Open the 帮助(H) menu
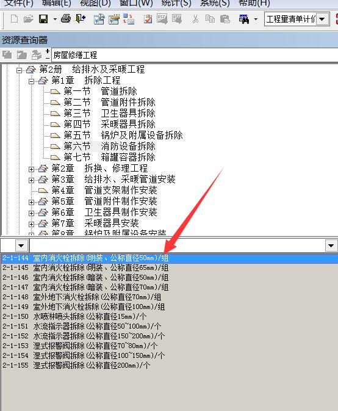The image size is (338, 411). pos(254,3)
